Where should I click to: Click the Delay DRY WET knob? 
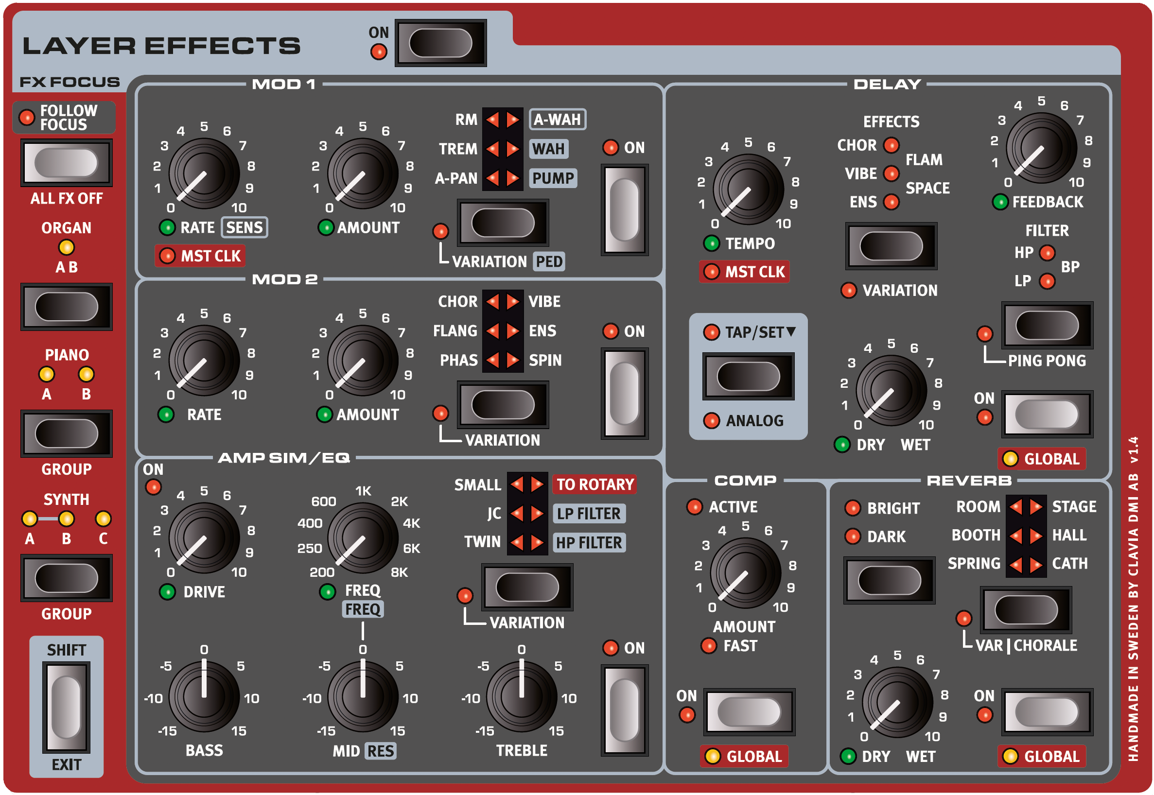pyautogui.click(x=891, y=390)
